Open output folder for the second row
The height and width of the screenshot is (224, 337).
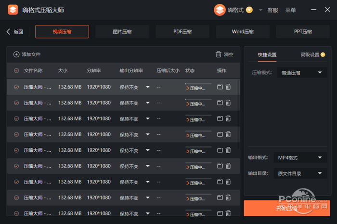tap(220, 103)
